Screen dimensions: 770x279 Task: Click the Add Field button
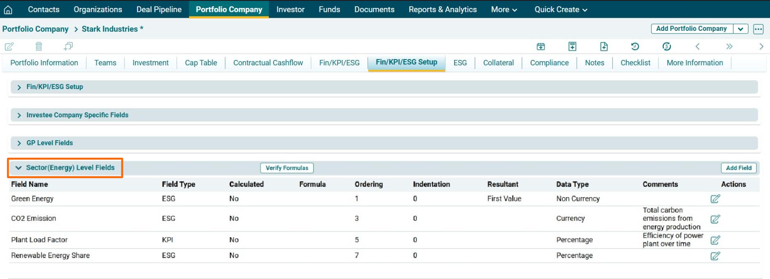(x=738, y=168)
